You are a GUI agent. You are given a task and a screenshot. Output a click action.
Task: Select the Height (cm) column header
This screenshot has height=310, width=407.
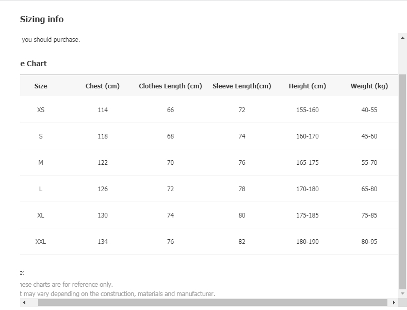(x=307, y=86)
